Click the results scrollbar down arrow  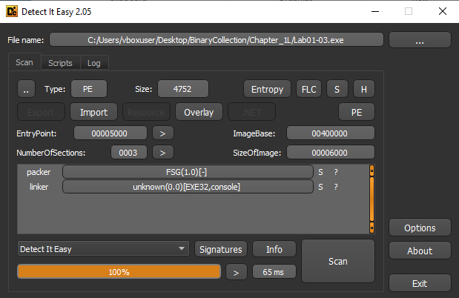click(372, 228)
